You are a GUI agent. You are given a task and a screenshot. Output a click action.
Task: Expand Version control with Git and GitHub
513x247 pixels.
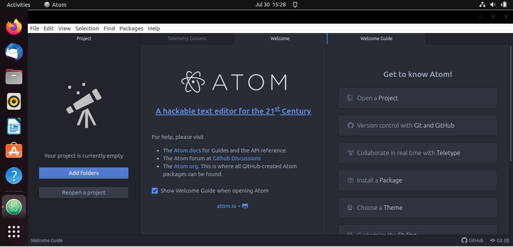pyautogui.click(x=418, y=125)
